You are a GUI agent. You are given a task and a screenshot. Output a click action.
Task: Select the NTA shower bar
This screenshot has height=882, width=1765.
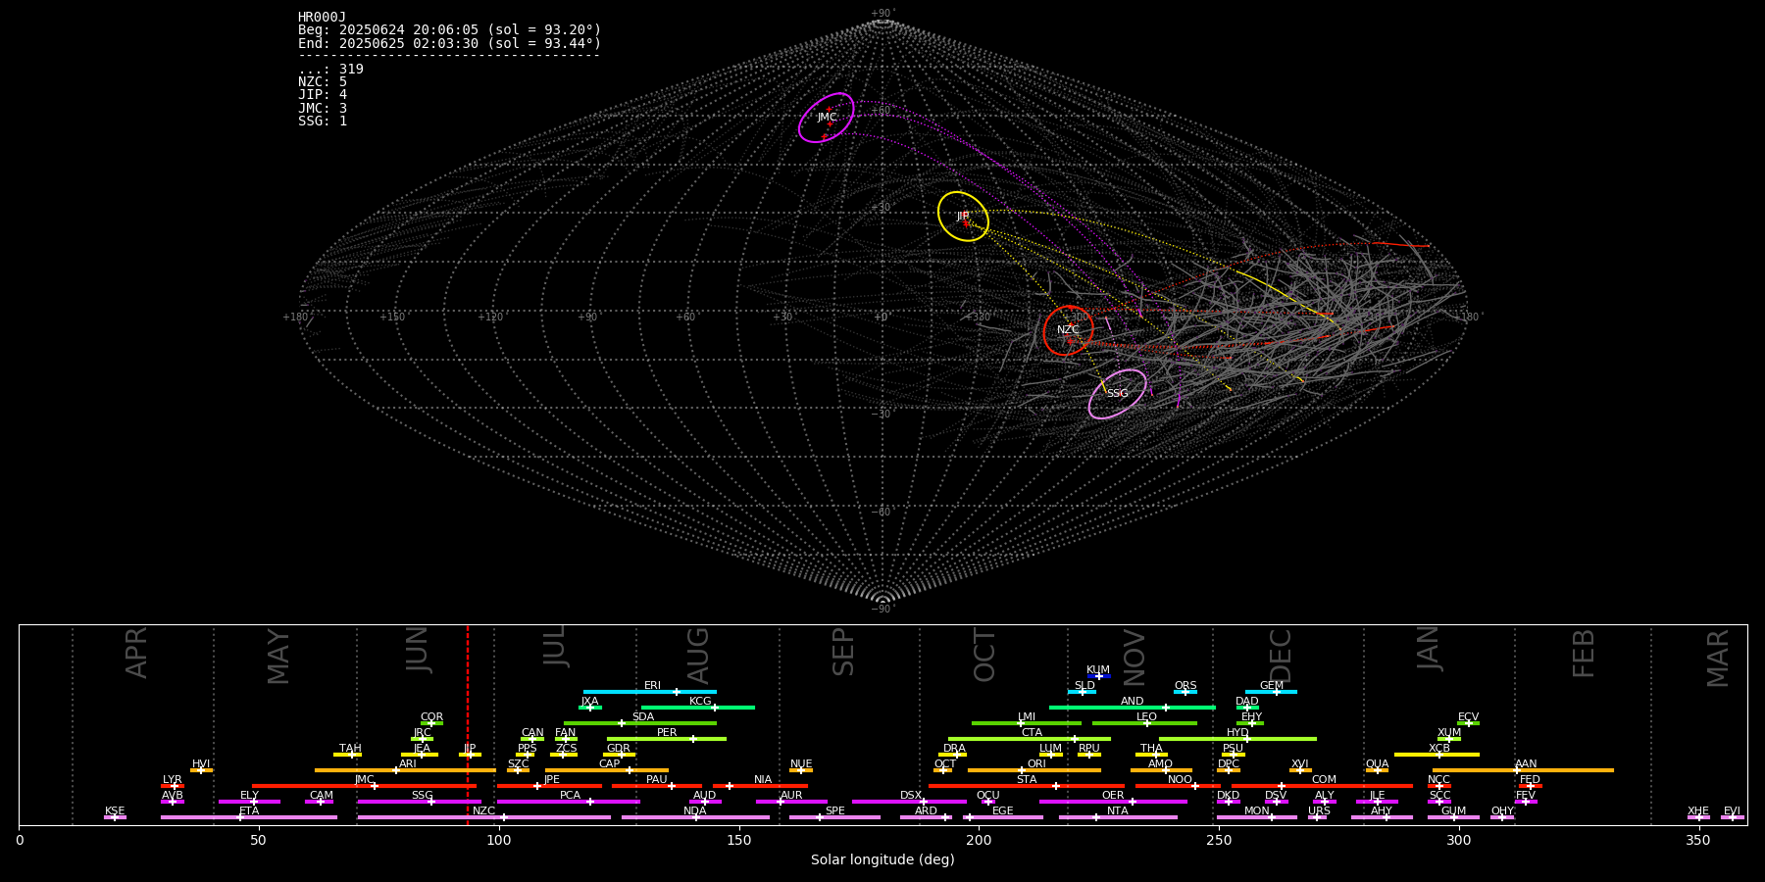click(1118, 817)
